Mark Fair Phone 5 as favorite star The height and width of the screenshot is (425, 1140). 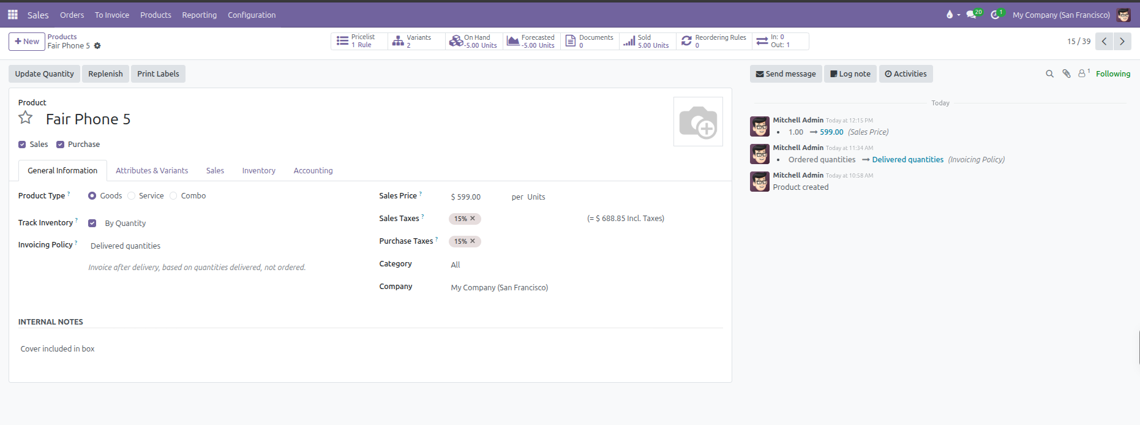pos(26,118)
